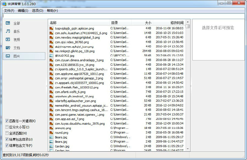Image resolution: width=247 pixels, height=160 pixels.
Task: Click the scroll-up arrow of results list
Action: pyautogui.click(x=188, y=22)
